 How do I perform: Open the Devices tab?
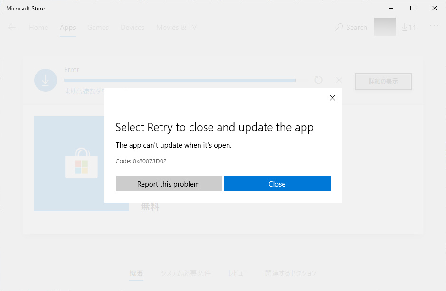(133, 28)
